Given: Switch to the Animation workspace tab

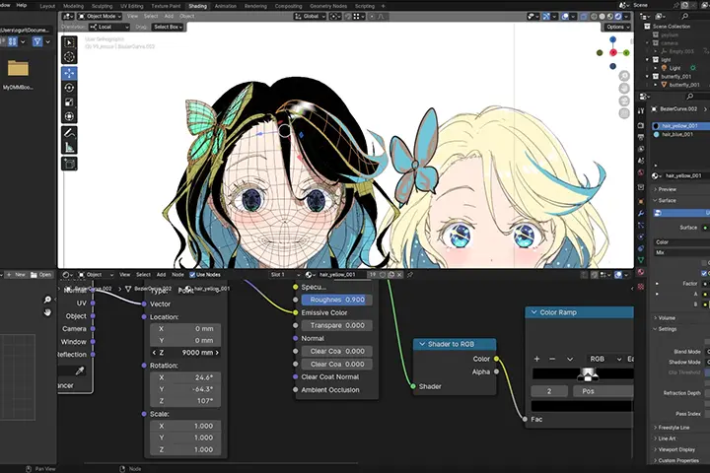Looking at the screenshot, I should (226, 6).
